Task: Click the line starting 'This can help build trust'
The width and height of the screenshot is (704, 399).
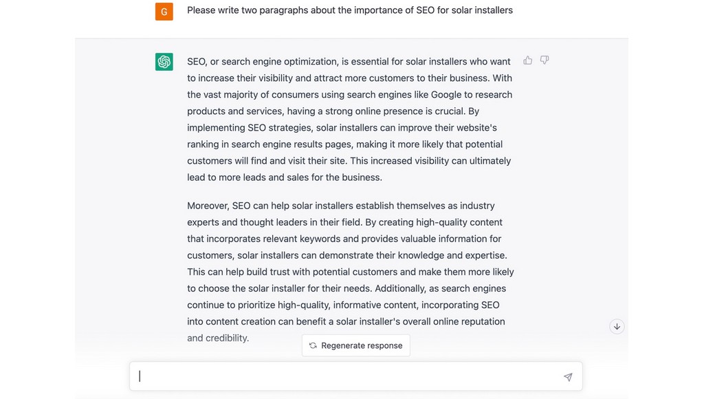Action: pos(351,272)
